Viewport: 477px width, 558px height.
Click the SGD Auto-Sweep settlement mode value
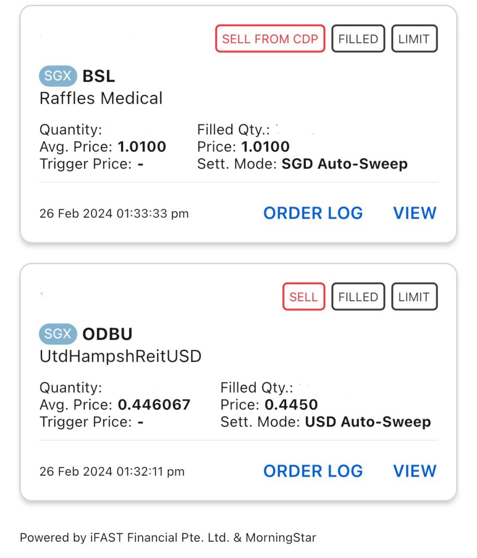pos(345,164)
